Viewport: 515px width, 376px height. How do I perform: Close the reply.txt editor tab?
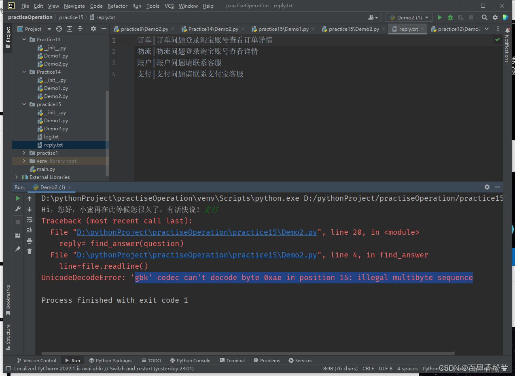pyautogui.click(x=422, y=29)
